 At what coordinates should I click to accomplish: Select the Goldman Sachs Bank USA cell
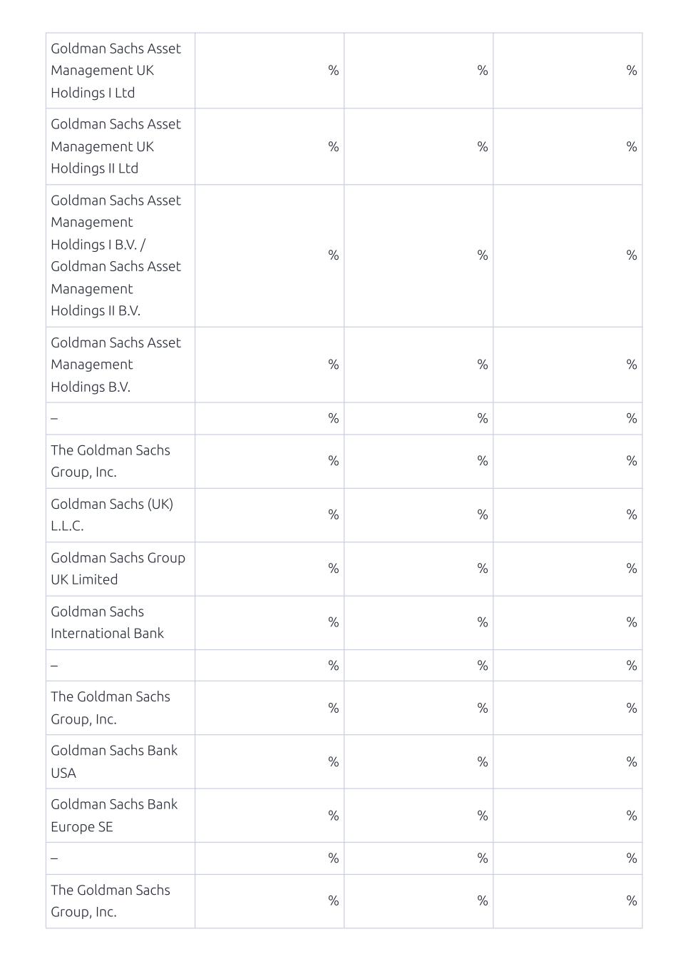coord(120,761)
